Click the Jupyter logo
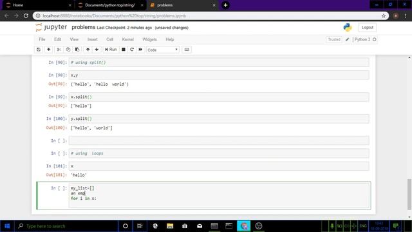This screenshot has width=412, height=232. click(x=51, y=27)
